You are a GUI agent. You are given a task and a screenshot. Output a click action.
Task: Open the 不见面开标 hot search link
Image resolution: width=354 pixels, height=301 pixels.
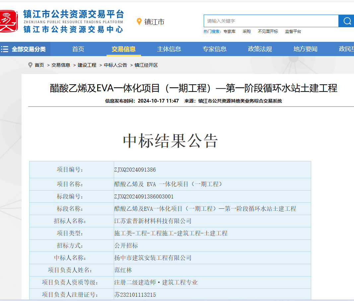(268, 32)
